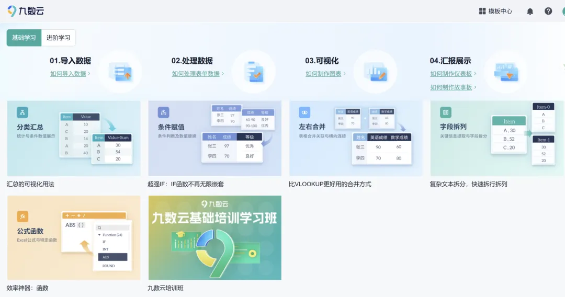This screenshot has height=297, width=565.
Task: Click the 左右合并 join icon
Action: [304, 112]
